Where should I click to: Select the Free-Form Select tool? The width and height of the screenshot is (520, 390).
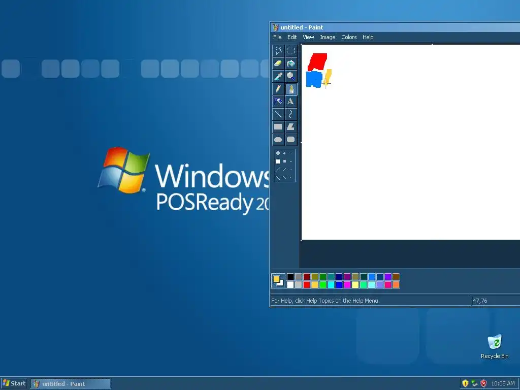[278, 51]
